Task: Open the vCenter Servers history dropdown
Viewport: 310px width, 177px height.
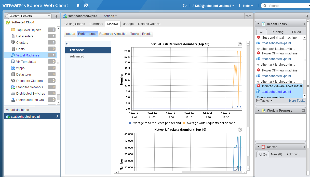Action: [x=49, y=16]
